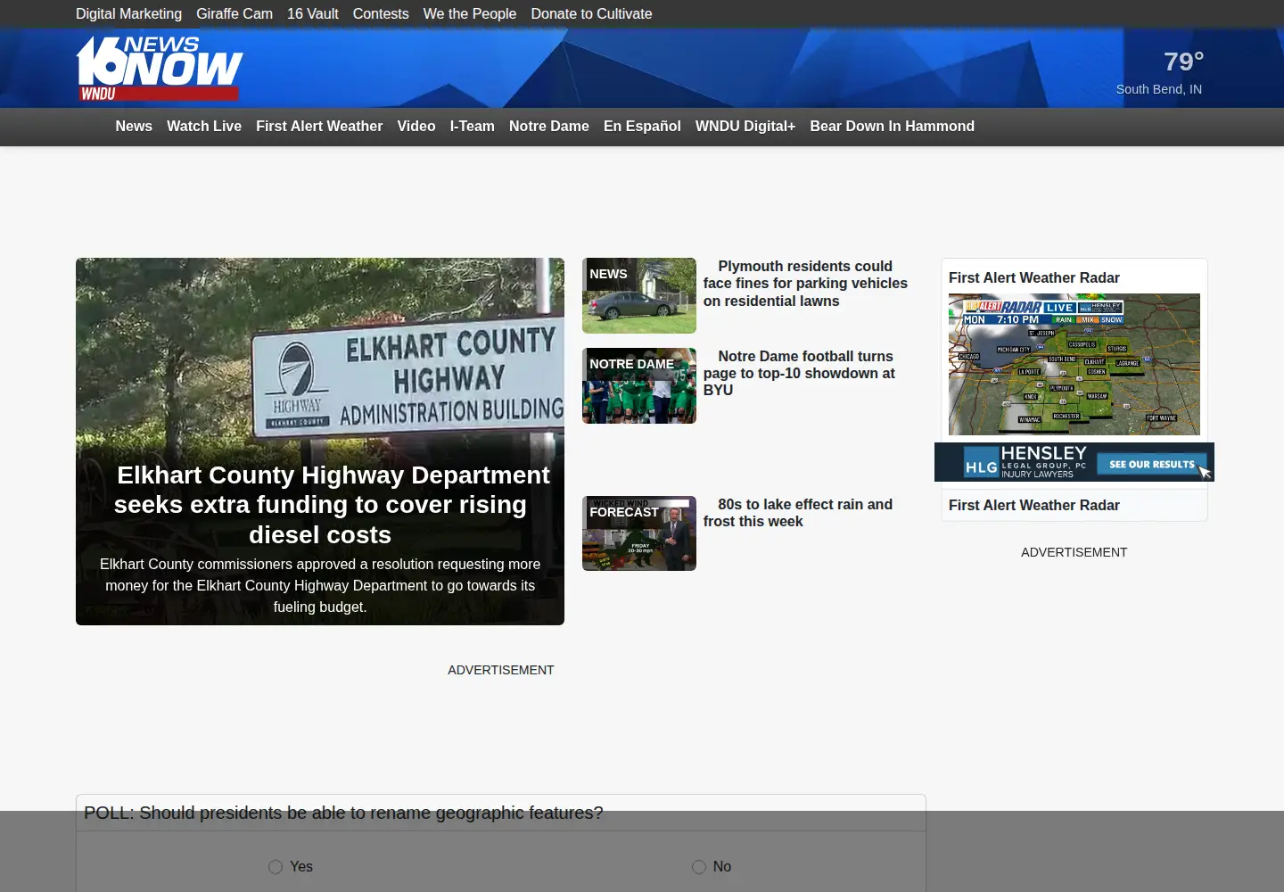Click the 16 News Now WNDU logo
The image size is (1284, 892).
(159, 69)
